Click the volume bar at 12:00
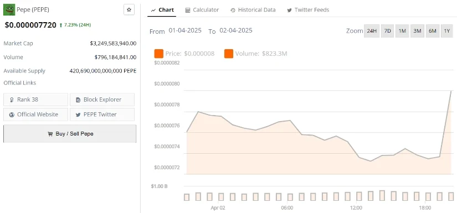Image resolution: width=457 pixels, height=213 pixels. 359,196
